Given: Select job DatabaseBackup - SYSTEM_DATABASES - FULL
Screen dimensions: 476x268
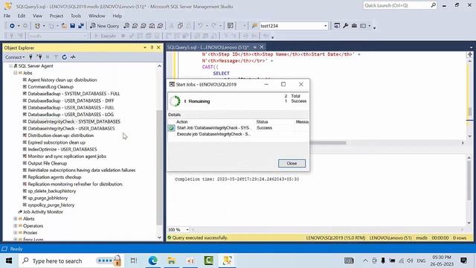Looking at the screenshot, I should [74, 94].
